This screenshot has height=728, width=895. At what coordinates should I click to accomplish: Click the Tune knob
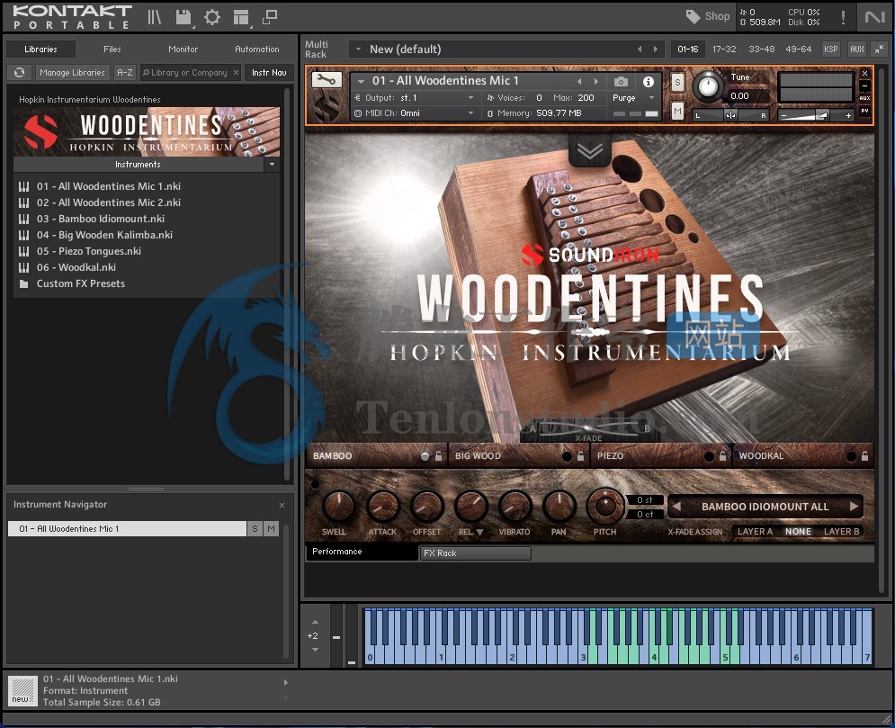708,86
